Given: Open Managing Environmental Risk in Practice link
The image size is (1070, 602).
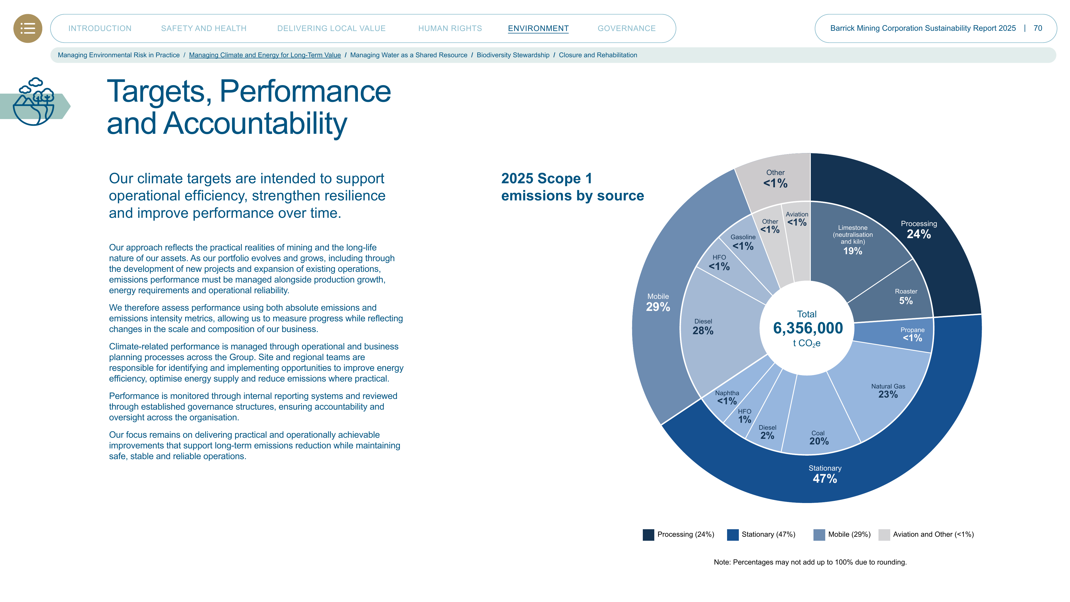Looking at the screenshot, I should [119, 55].
